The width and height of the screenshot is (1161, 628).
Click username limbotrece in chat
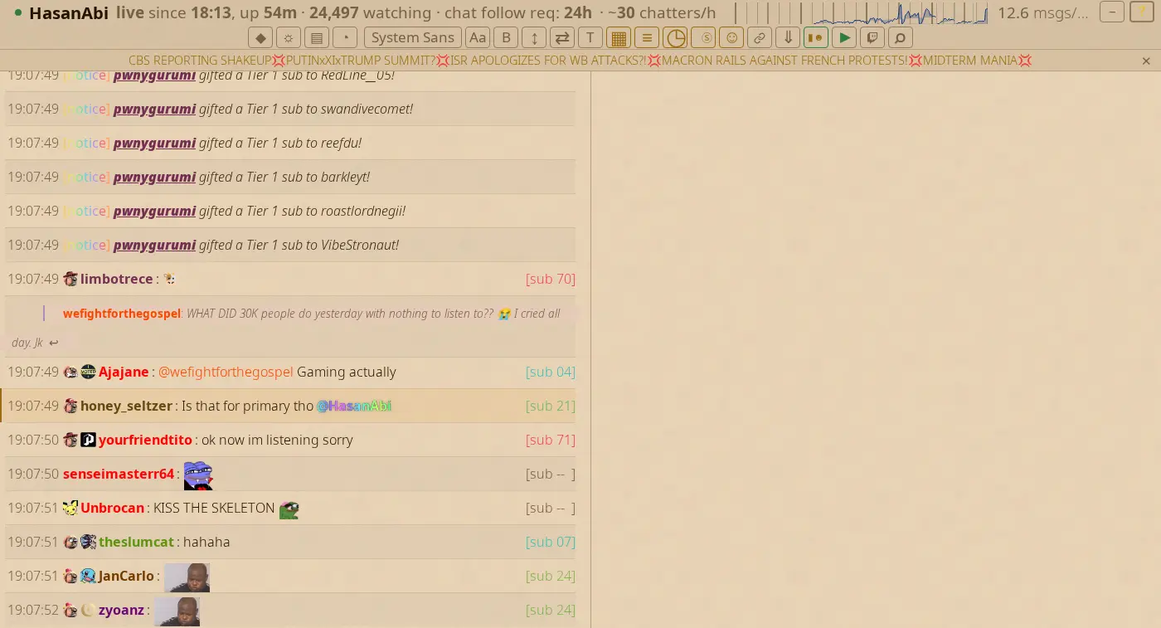click(116, 279)
